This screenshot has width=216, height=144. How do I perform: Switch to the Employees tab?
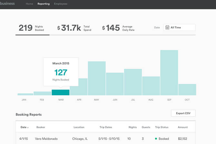[x=61, y=4]
